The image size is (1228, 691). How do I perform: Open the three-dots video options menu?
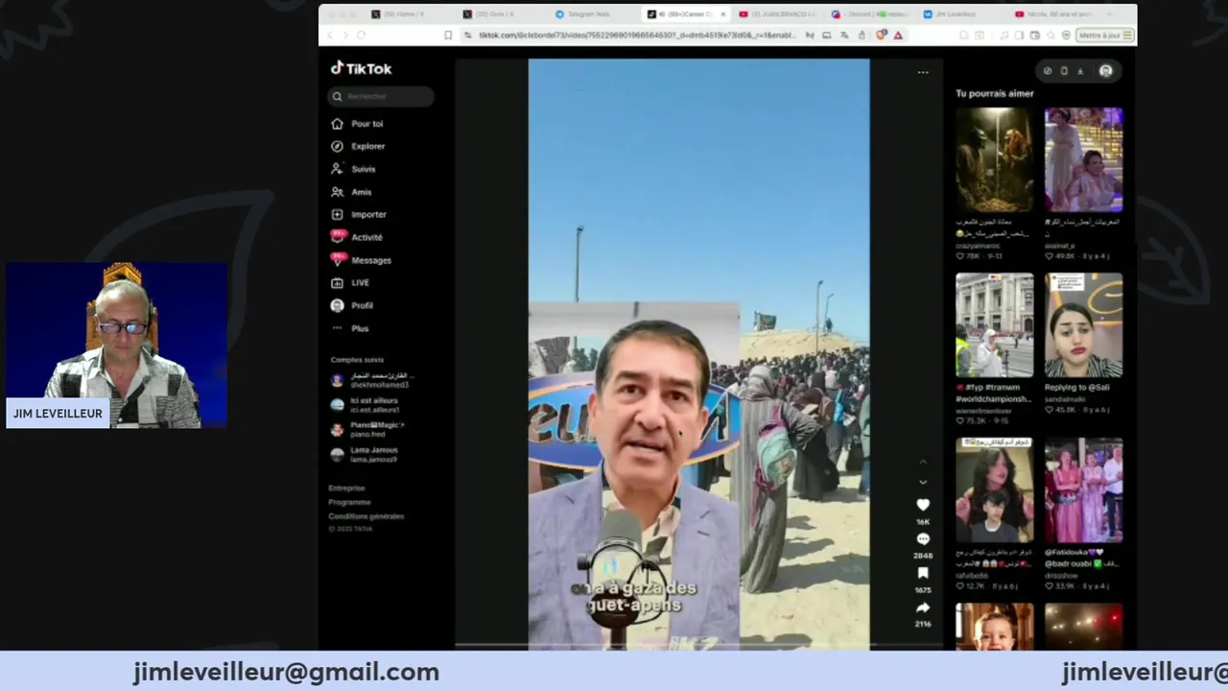(x=923, y=72)
